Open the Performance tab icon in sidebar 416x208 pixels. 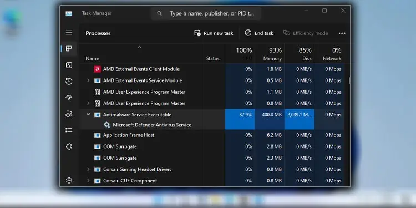tap(69, 65)
